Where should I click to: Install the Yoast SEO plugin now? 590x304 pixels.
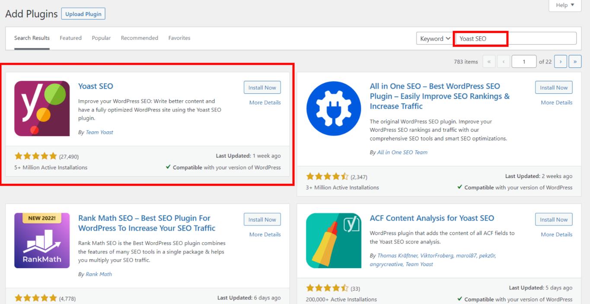[x=262, y=87]
